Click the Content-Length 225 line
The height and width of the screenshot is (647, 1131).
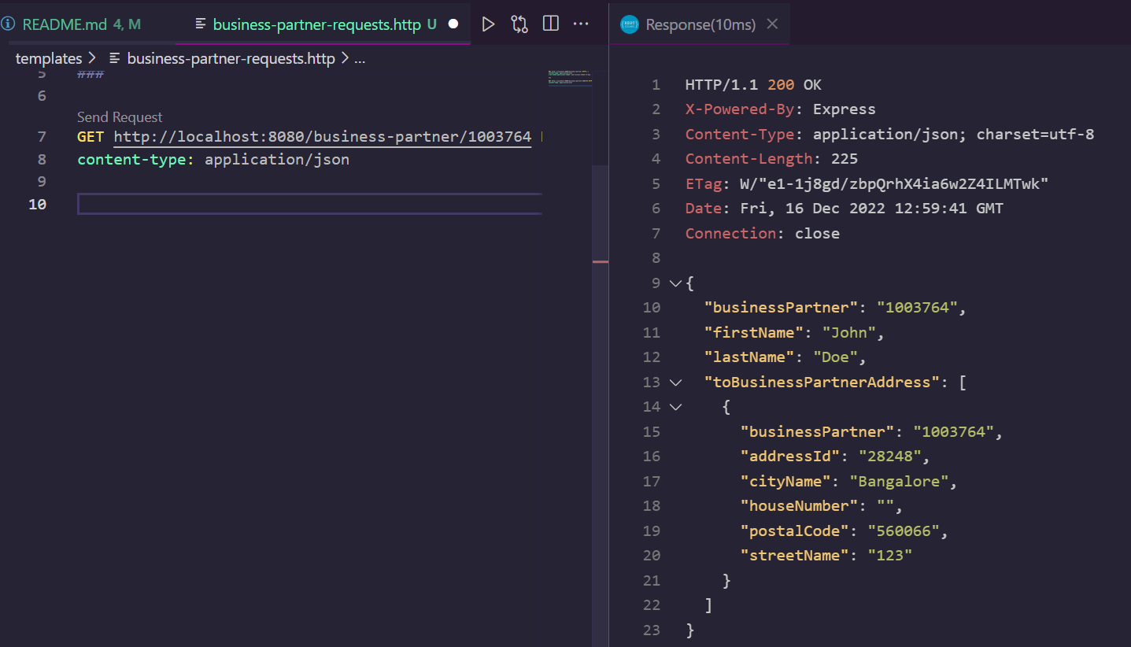(x=771, y=159)
